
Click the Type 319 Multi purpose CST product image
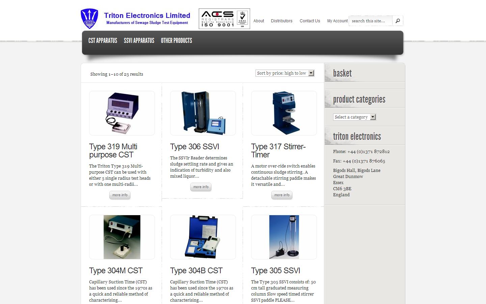(x=122, y=113)
